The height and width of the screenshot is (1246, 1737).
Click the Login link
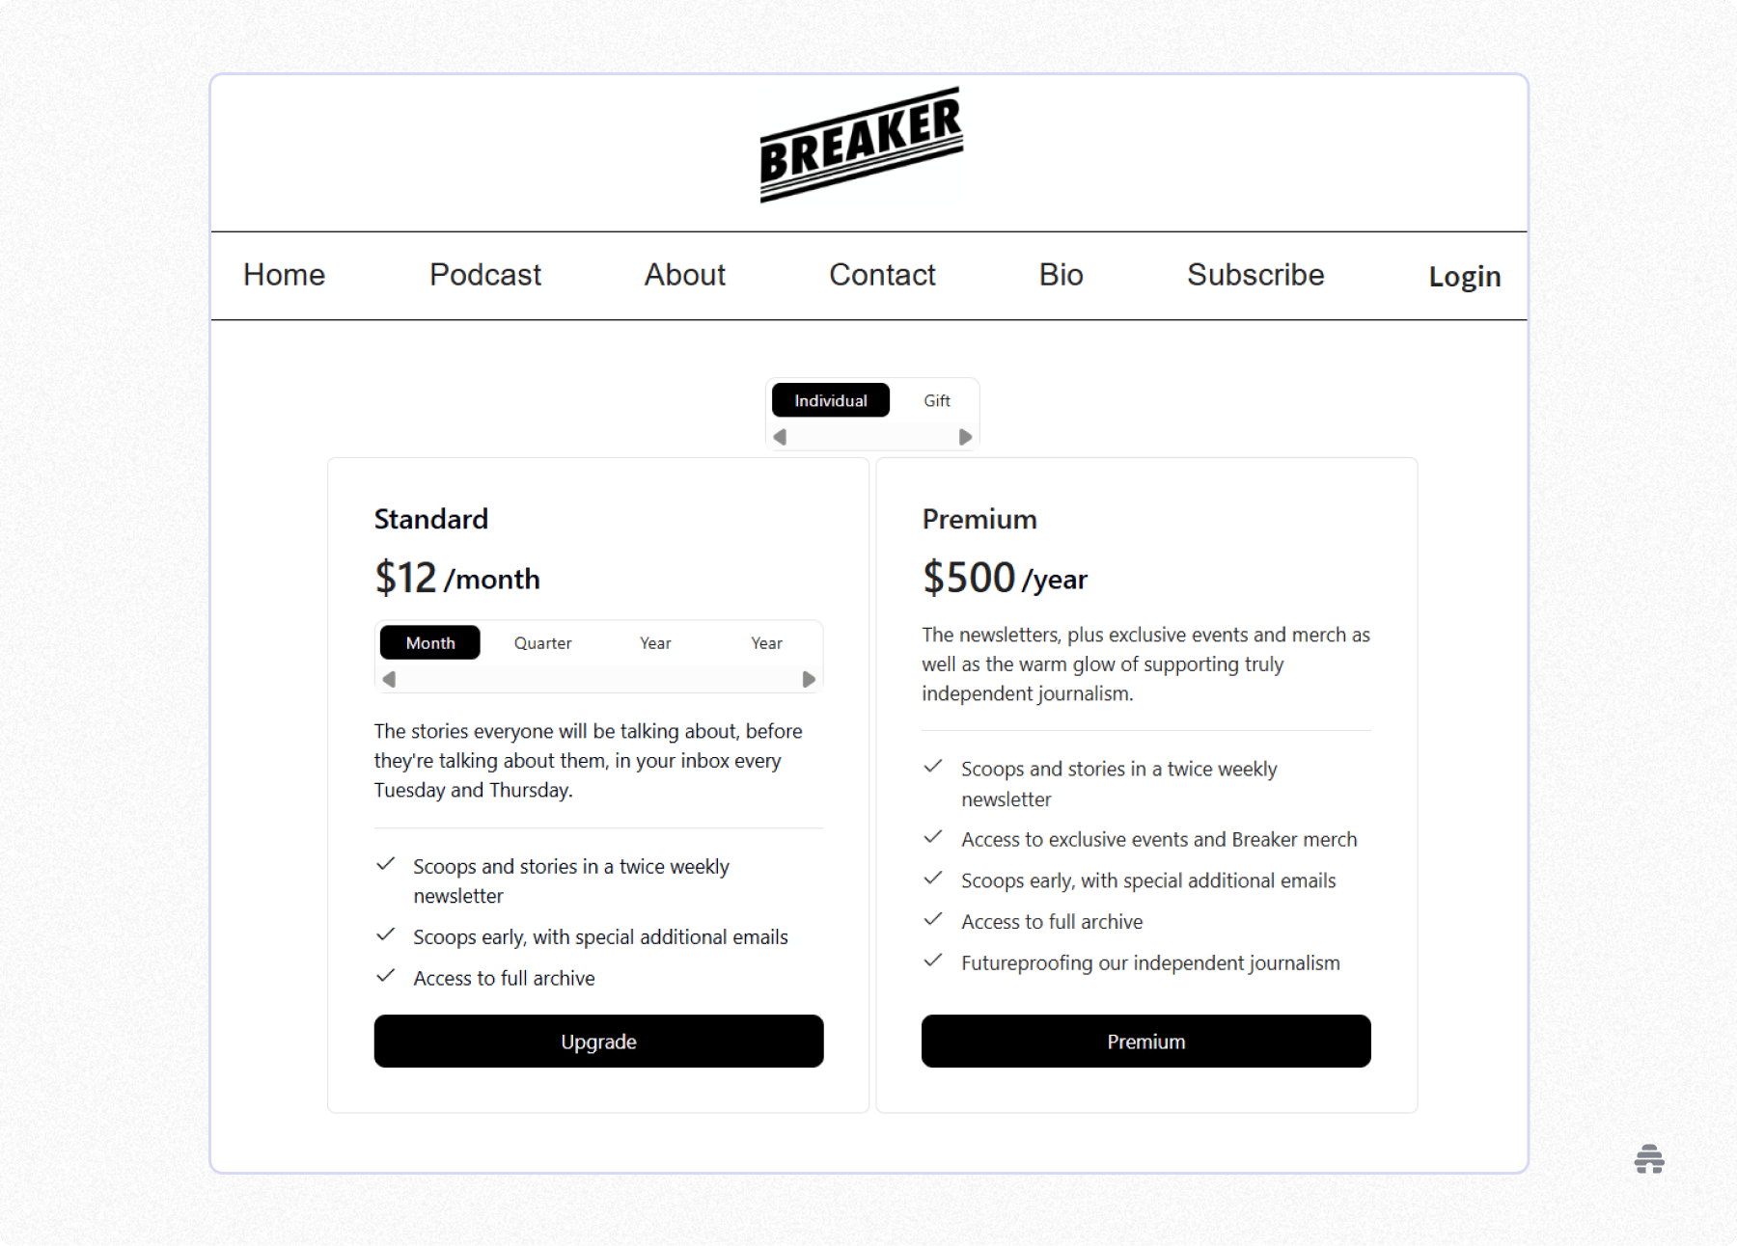pos(1465,277)
